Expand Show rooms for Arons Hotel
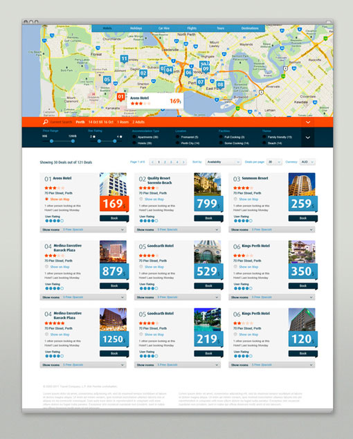The height and width of the screenshot is (439, 353). (x=83, y=230)
